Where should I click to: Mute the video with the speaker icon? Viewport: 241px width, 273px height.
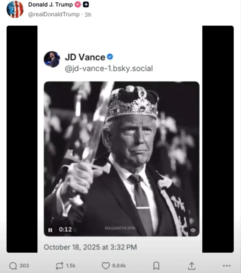[193, 230]
